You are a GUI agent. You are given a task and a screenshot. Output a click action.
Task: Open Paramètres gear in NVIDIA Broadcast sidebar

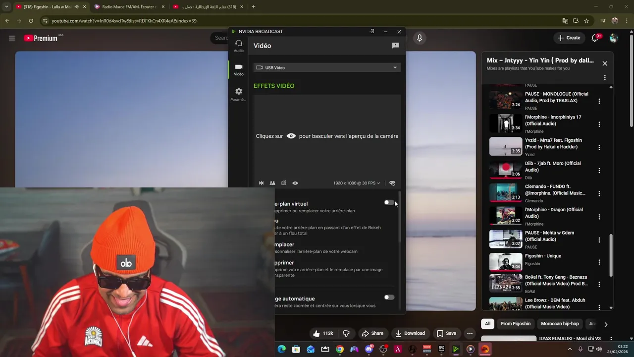[x=239, y=94]
